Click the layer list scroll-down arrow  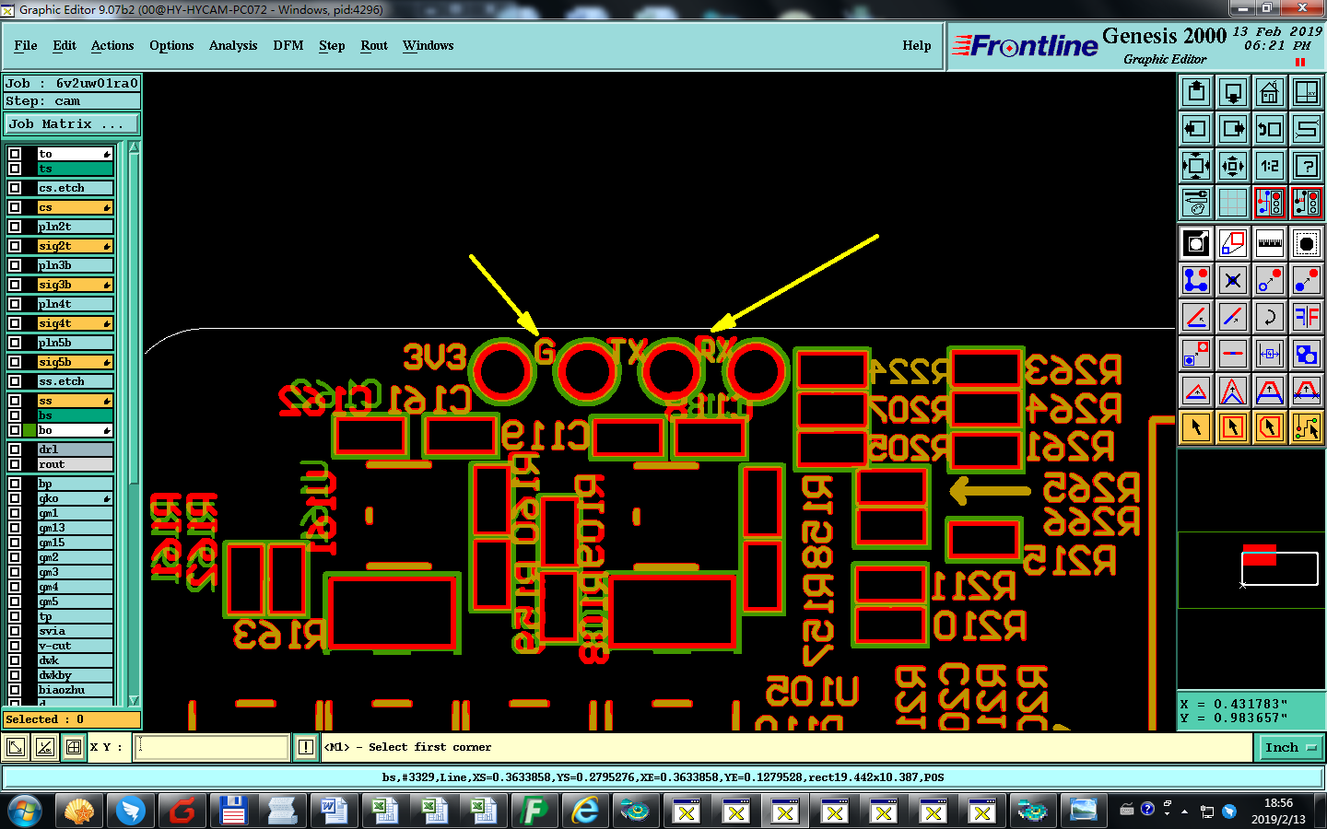[x=134, y=701]
